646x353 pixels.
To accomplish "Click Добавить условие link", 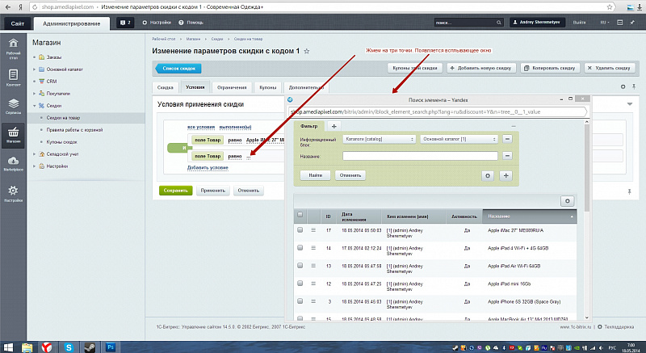I will [208, 168].
